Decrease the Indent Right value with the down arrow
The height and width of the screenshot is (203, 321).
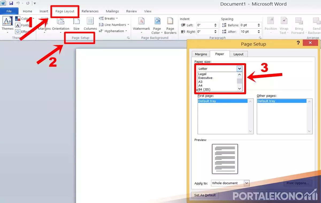[x=216, y=33]
